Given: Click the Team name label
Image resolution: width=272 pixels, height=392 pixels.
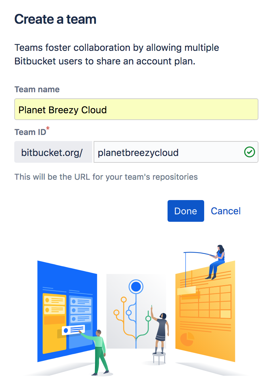Looking at the screenshot, I should click(37, 90).
